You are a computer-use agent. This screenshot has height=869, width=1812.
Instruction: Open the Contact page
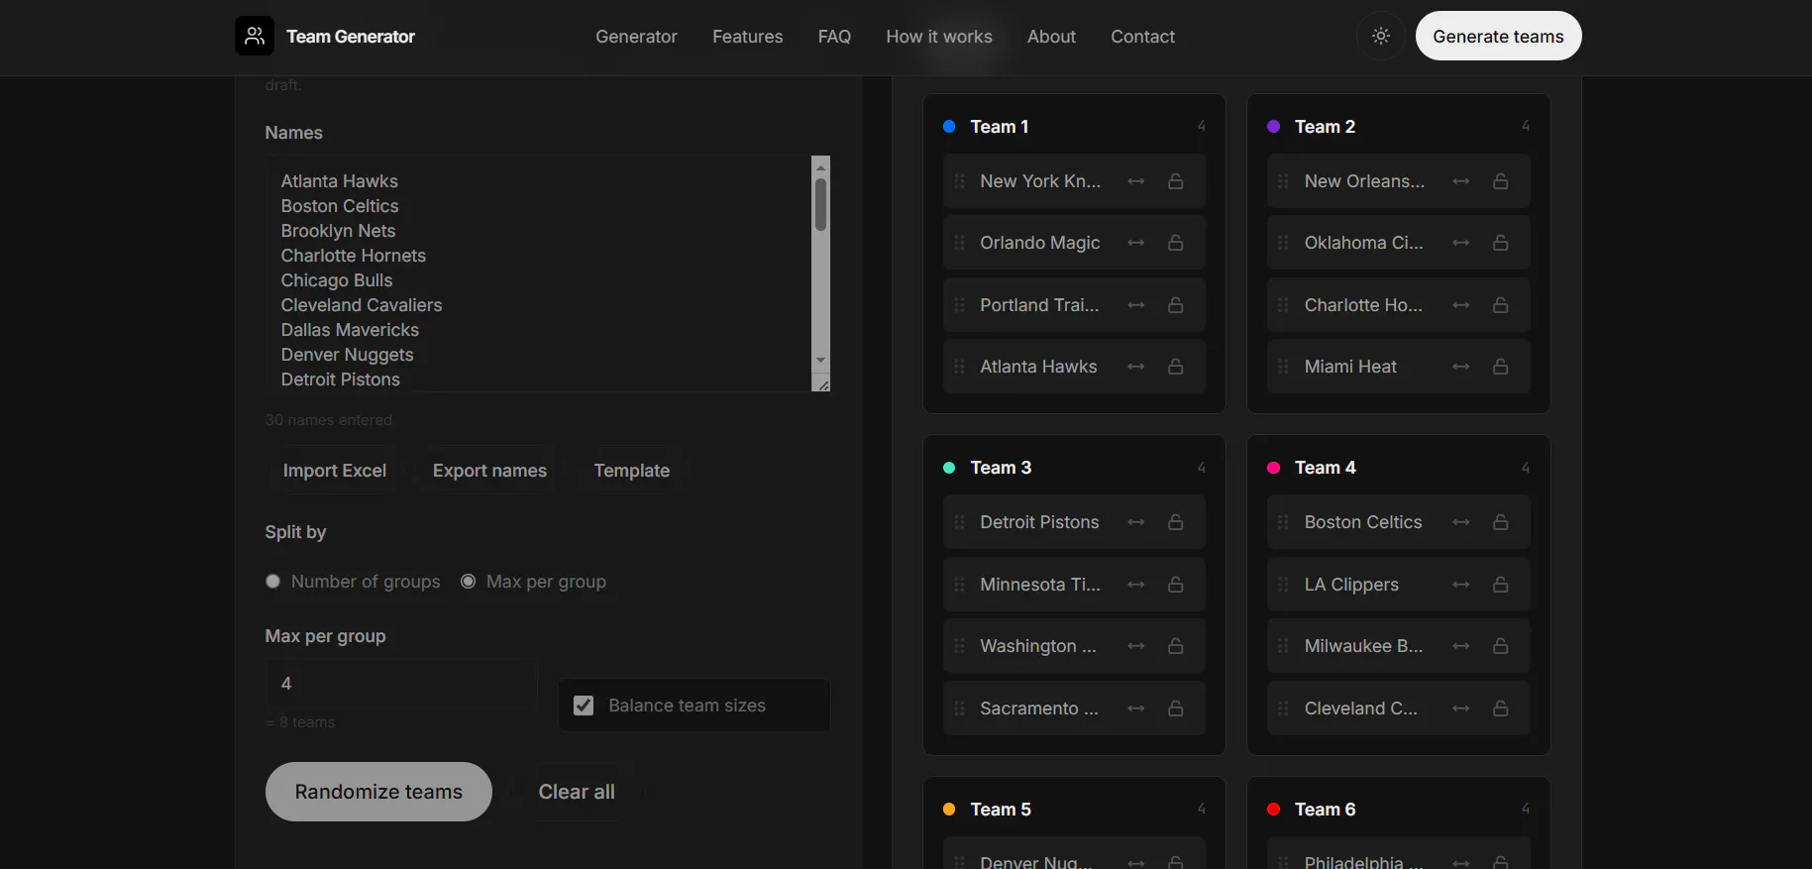click(1142, 37)
